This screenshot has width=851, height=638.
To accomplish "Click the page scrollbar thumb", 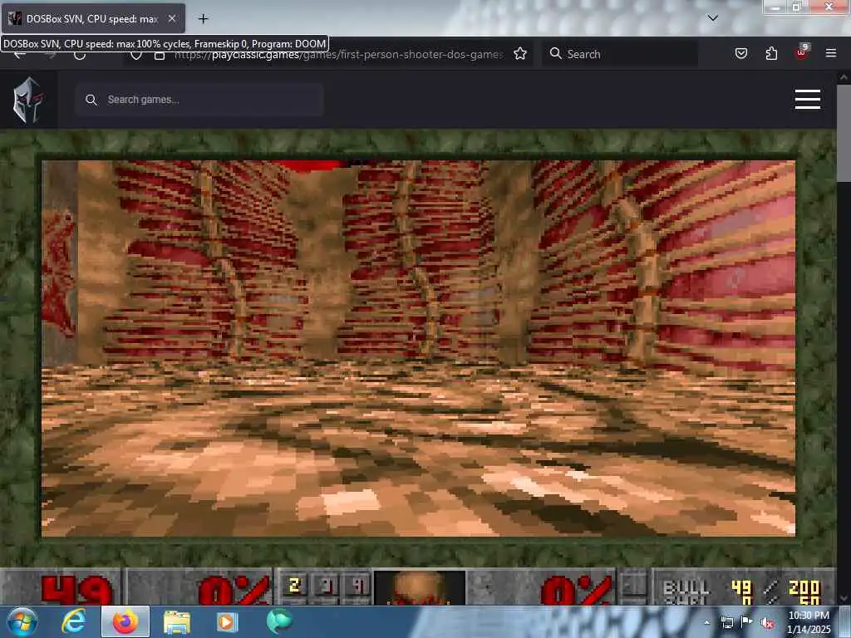I will click(x=844, y=132).
